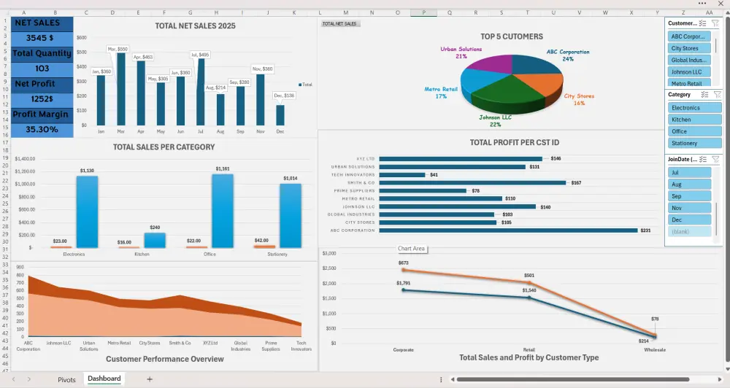The width and height of the screenshot is (730, 388).
Task: Click the vertical dots beside the horizontal scrollbar
Action: point(441,380)
